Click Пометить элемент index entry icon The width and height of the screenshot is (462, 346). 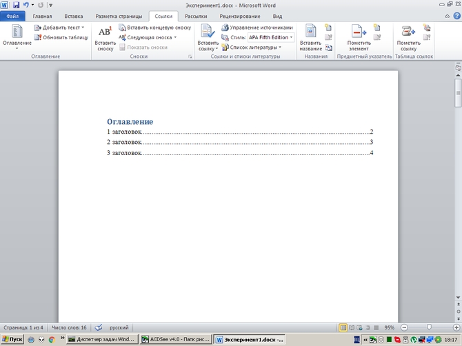point(359,37)
